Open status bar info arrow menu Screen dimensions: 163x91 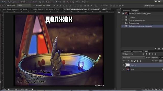tap(32, 89)
